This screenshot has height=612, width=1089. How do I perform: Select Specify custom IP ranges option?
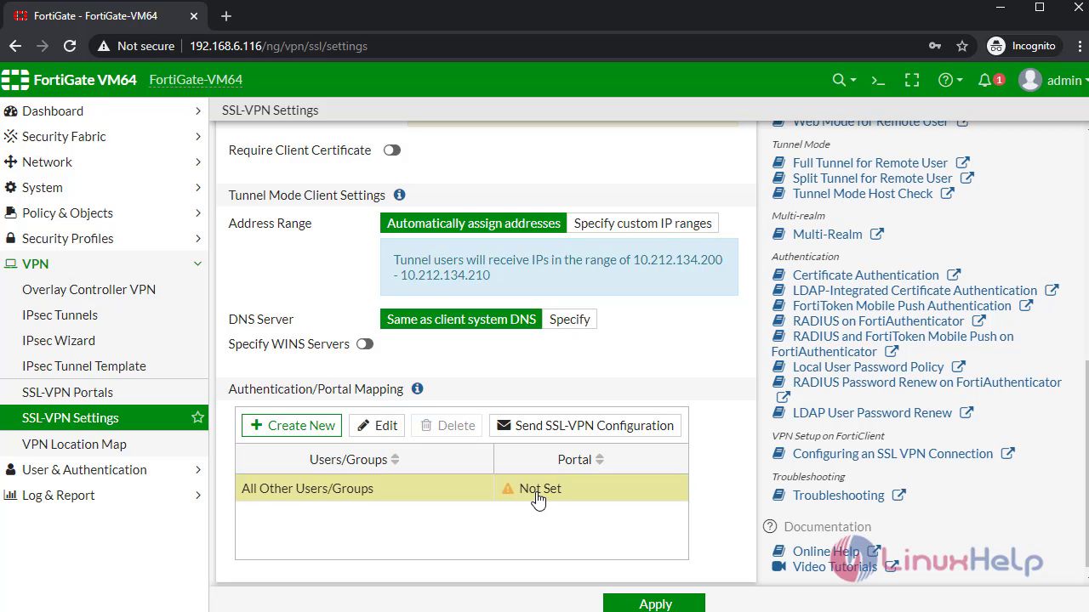click(642, 224)
